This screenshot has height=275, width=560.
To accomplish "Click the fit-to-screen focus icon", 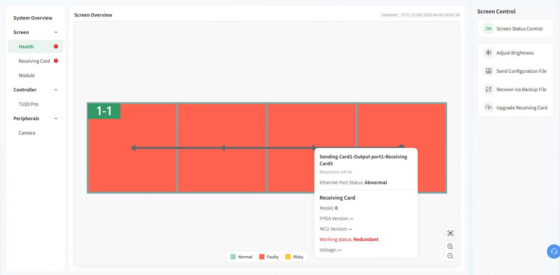I will (x=450, y=233).
